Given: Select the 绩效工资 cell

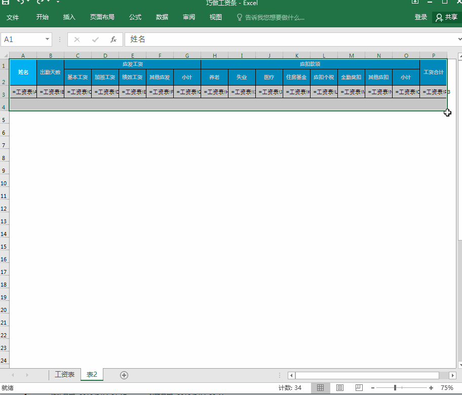Looking at the screenshot, I should [133, 77].
